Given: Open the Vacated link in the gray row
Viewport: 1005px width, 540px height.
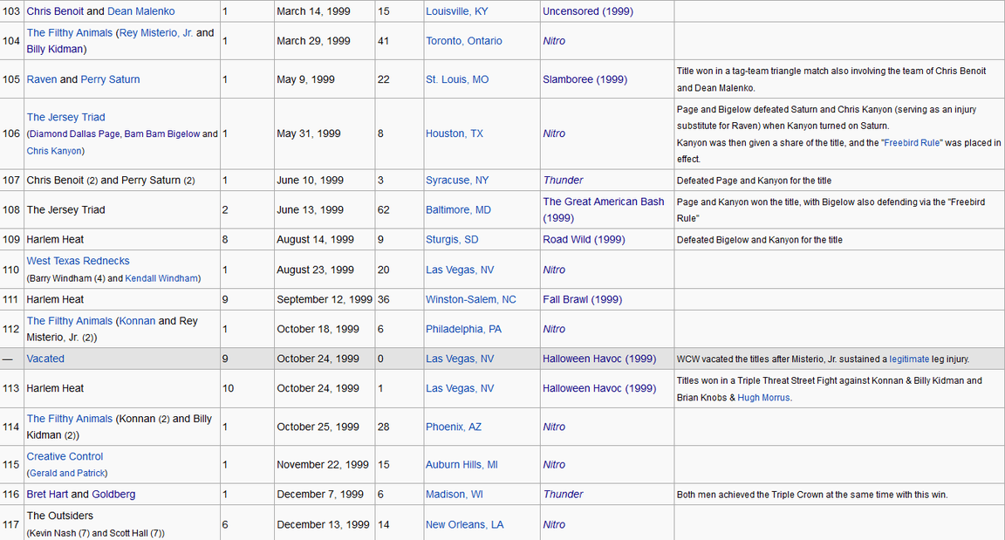Looking at the screenshot, I should 45,359.
